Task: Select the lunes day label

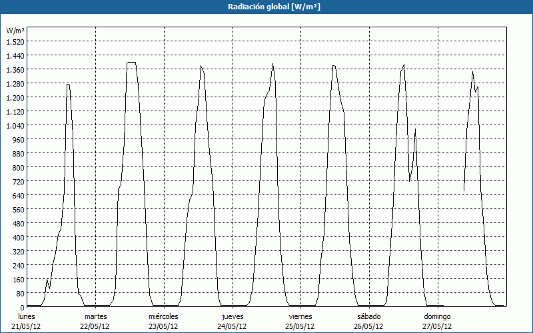Action: [27, 316]
